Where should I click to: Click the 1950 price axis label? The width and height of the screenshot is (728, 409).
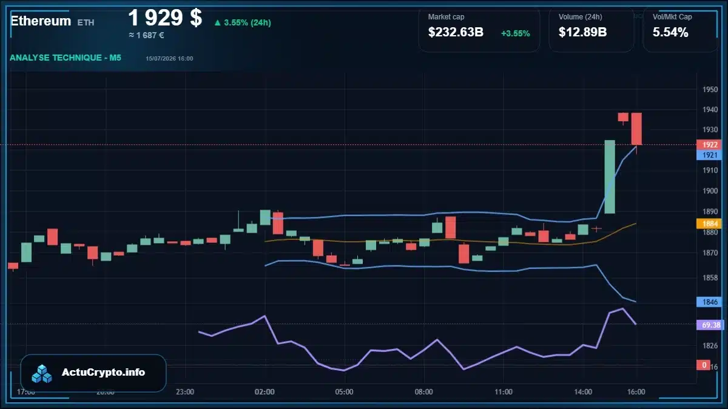(710, 90)
